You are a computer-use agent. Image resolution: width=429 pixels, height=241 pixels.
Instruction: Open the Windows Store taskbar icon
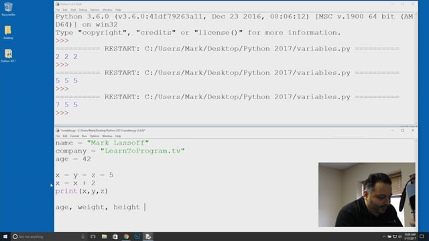(115, 236)
